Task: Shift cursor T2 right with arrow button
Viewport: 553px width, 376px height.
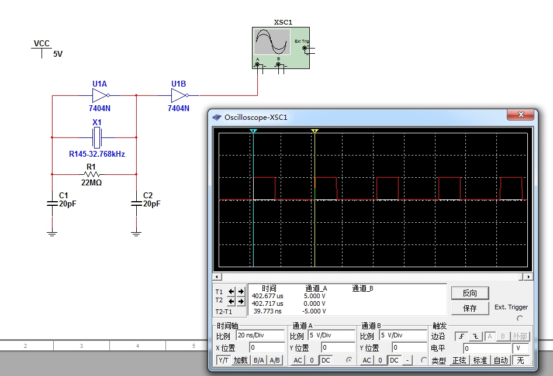Action: (241, 301)
